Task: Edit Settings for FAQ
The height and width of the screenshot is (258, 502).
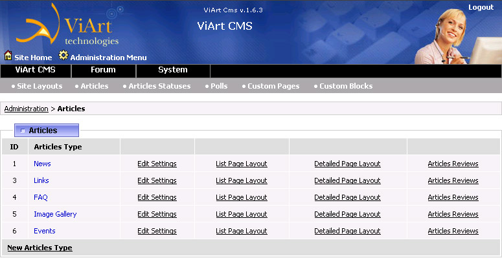Action: 157,197
